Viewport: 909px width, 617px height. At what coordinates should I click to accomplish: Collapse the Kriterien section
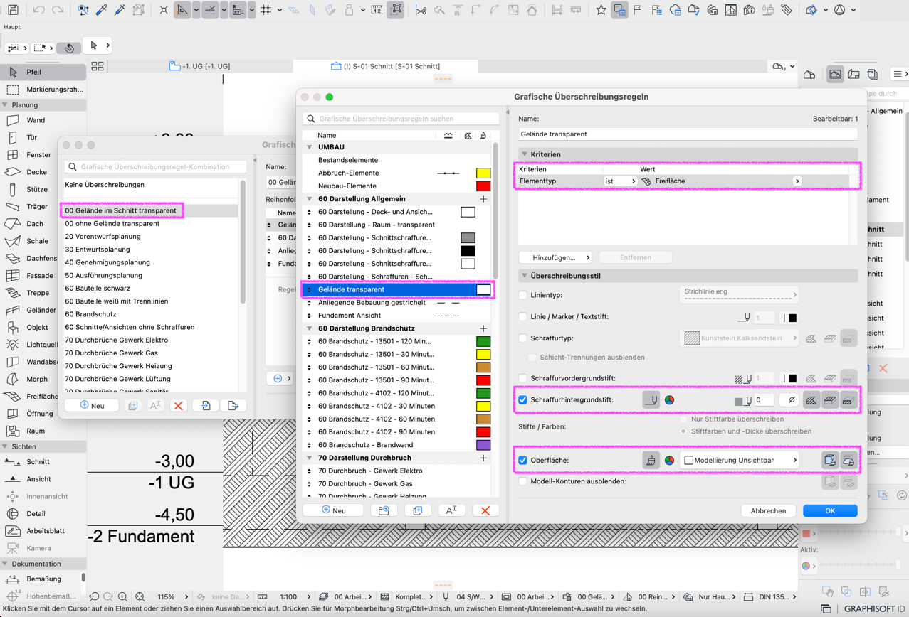coord(525,154)
